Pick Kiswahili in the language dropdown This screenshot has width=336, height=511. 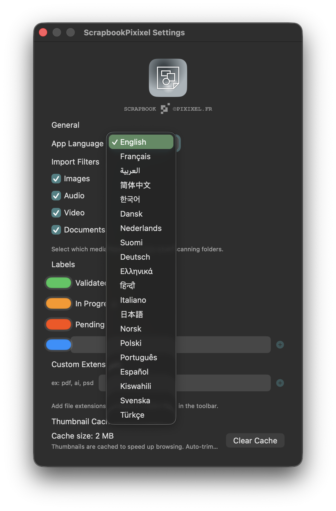click(135, 386)
